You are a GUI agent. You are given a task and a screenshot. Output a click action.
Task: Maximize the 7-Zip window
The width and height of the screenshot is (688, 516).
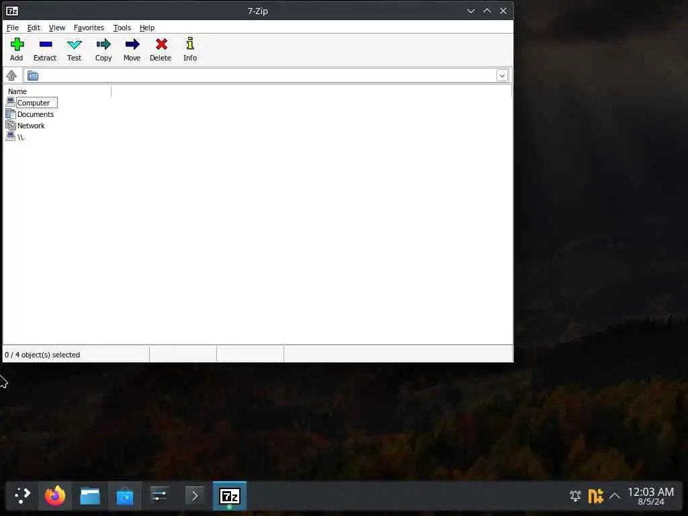click(x=487, y=11)
